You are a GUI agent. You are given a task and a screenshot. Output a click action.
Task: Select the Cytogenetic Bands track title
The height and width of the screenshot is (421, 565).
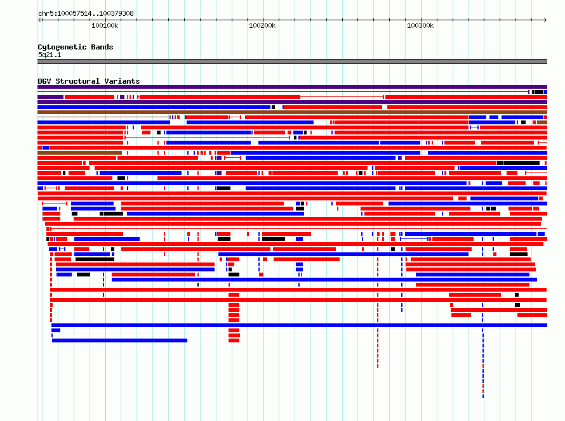[76, 47]
